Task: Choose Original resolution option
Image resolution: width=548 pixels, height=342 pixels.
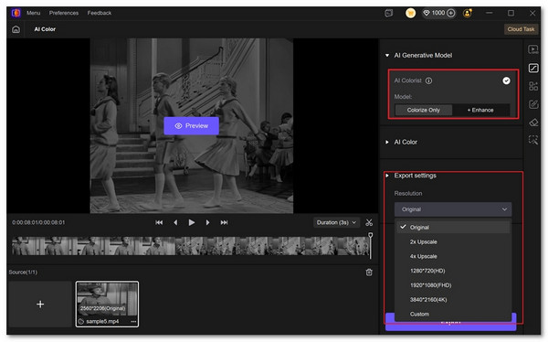Action: [x=453, y=228]
